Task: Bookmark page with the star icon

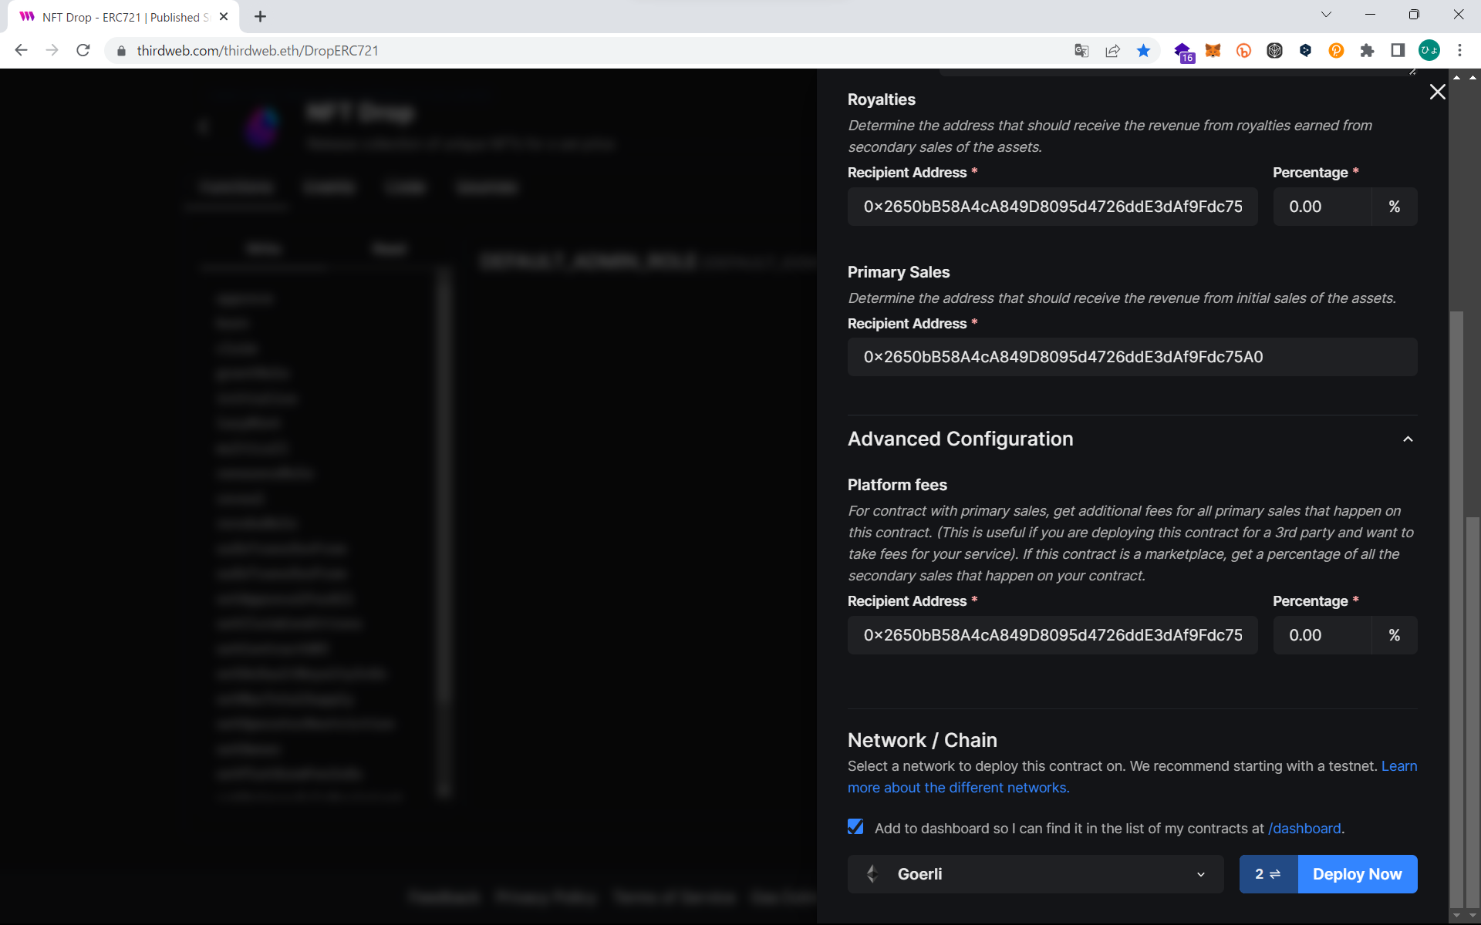Action: tap(1143, 51)
